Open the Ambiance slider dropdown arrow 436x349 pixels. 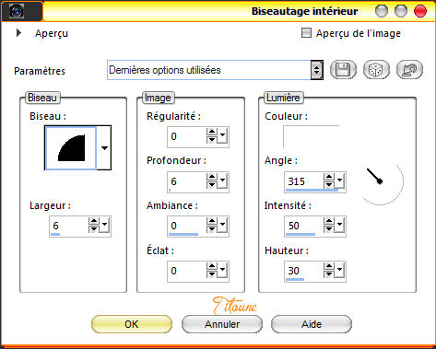[x=222, y=226]
